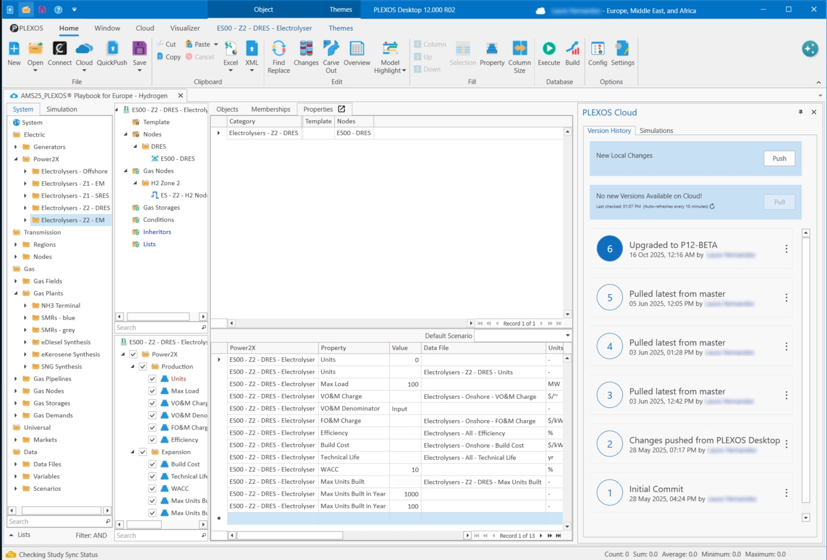The width and height of the screenshot is (827, 560).
Task: Switch to the Simulations view in PLEXOS Cloud
Action: 656,130
